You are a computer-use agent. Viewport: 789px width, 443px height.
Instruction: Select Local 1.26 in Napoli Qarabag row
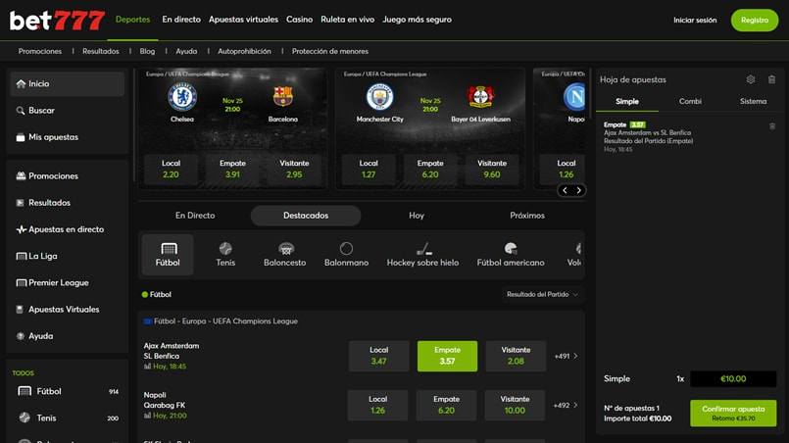pos(378,405)
